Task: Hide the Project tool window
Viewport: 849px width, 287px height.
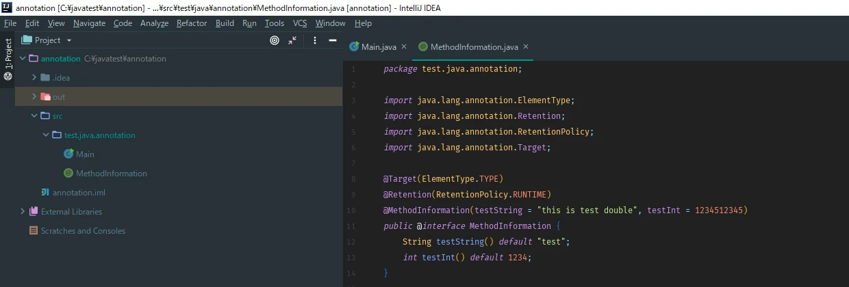Action: tap(333, 40)
